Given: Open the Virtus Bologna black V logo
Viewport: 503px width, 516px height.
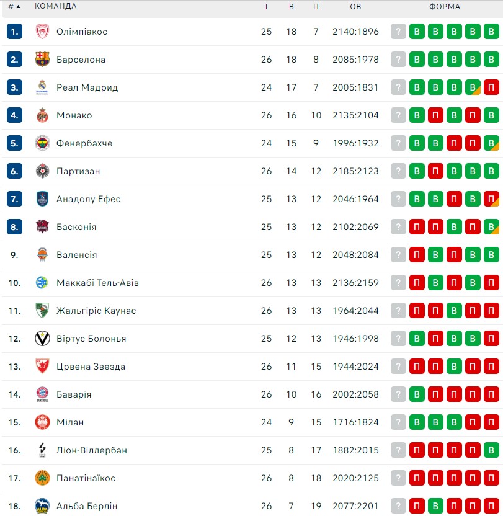Looking at the screenshot, I should 42,338.
